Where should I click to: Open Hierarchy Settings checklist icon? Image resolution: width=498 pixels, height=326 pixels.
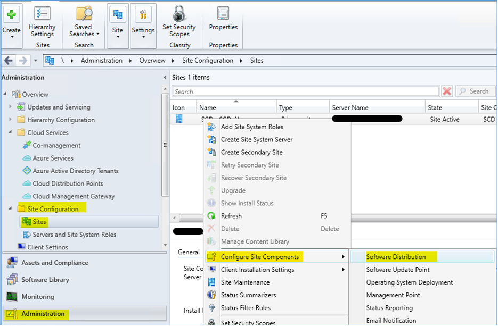[x=42, y=14]
